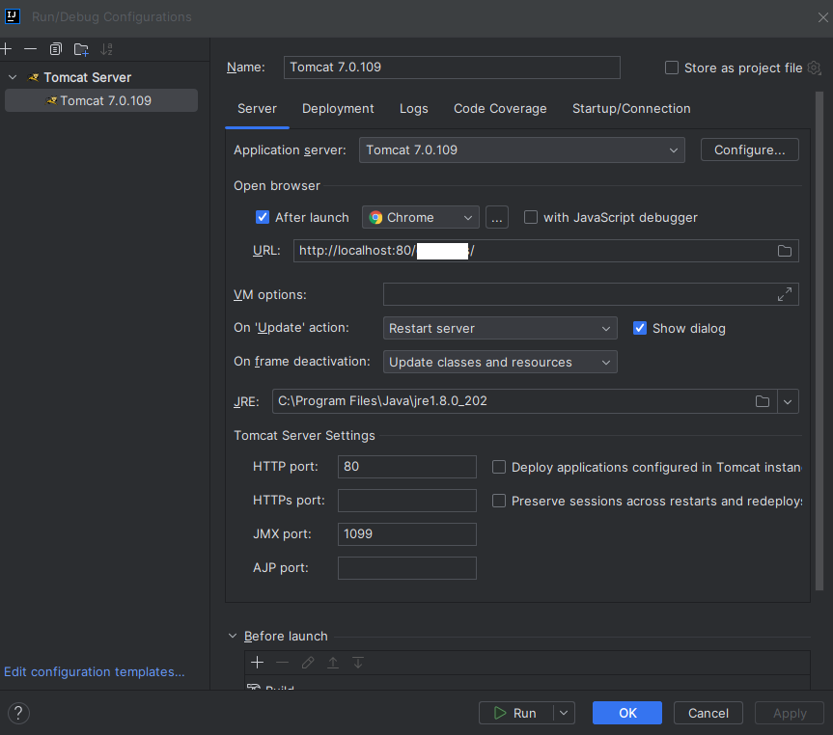Click the vertical scrollbar of settings panel

[819, 340]
